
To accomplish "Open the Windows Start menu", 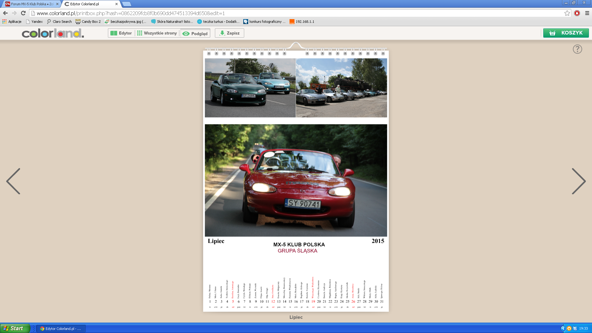I will (15, 328).
